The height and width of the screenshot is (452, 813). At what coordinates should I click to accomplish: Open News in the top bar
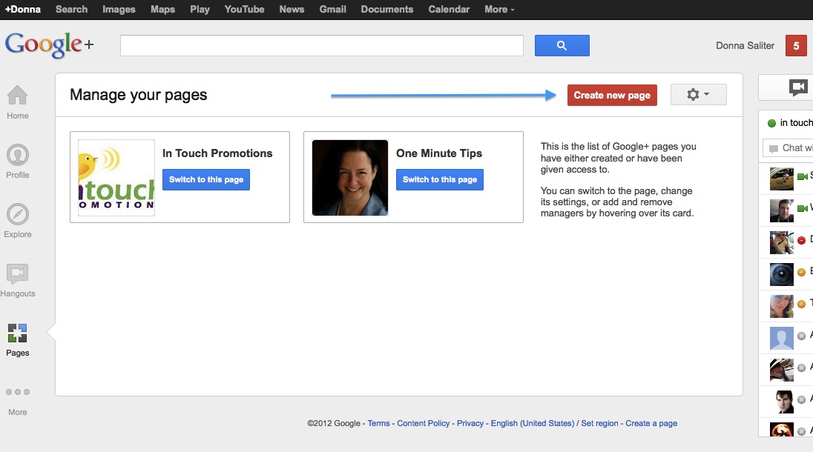tap(292, 10)
